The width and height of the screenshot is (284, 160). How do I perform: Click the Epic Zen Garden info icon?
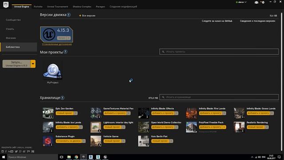[51, 117]
